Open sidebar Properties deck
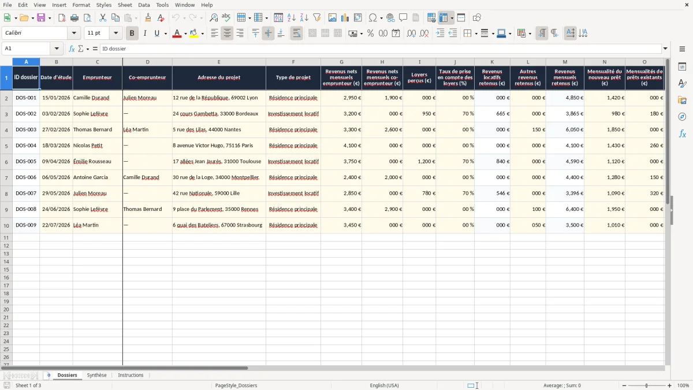 point(682,67)
